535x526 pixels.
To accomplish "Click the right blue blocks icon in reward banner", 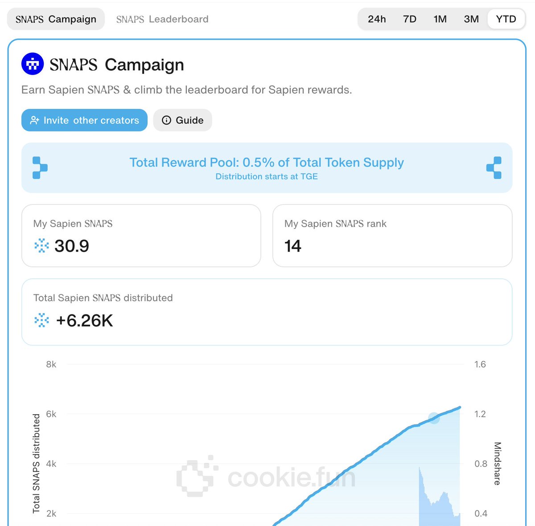I will pos(494,168).
